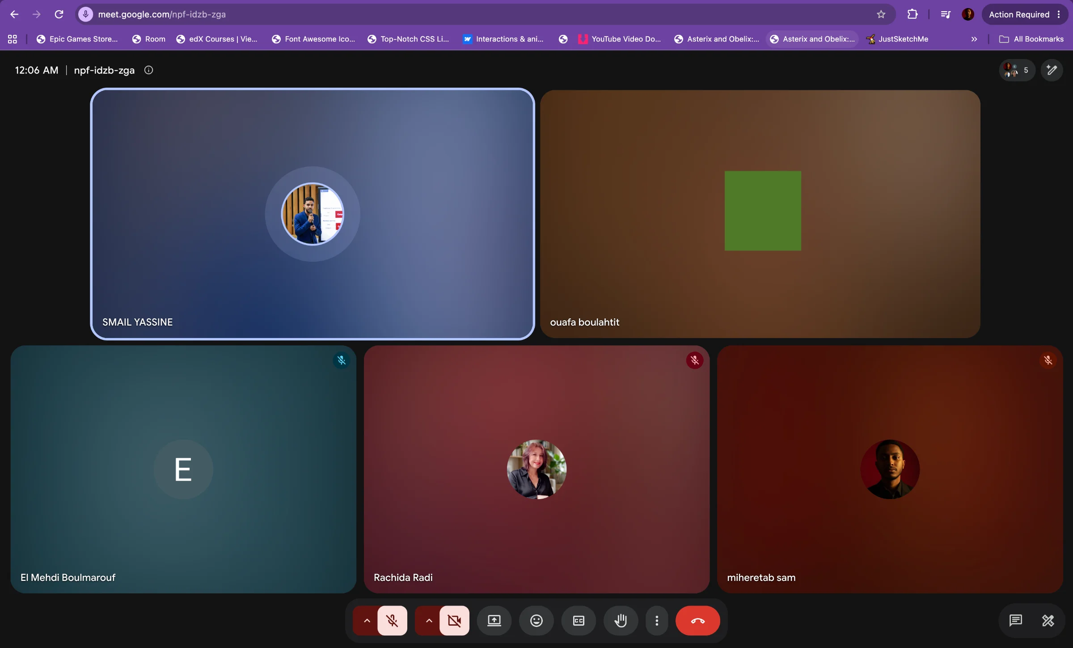Viewport: 1073px width, 648px height.
Task: Click Rachida Radi name label
Action: (x=403, y=577)
